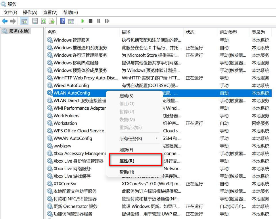This screenshot has height=219, width=276.
Task: Restart the service with the restart icon
Action: pos(108,21)
